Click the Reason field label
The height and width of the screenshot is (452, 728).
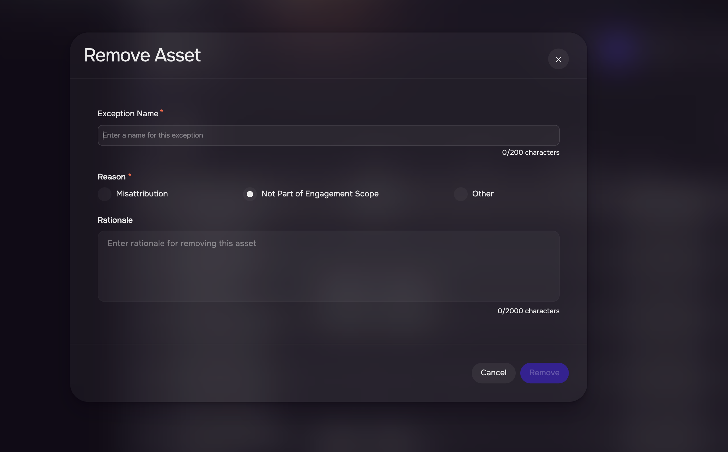point(111,177)
